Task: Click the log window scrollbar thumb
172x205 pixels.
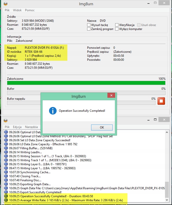Action: pos(167,189)
